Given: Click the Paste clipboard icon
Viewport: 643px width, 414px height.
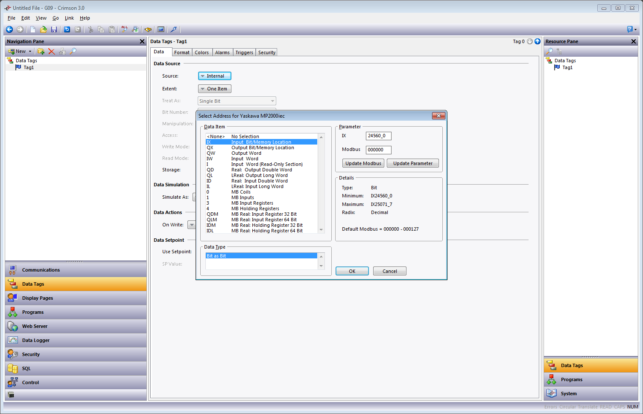Looking at the screenshot, I should tap(112, 29).
